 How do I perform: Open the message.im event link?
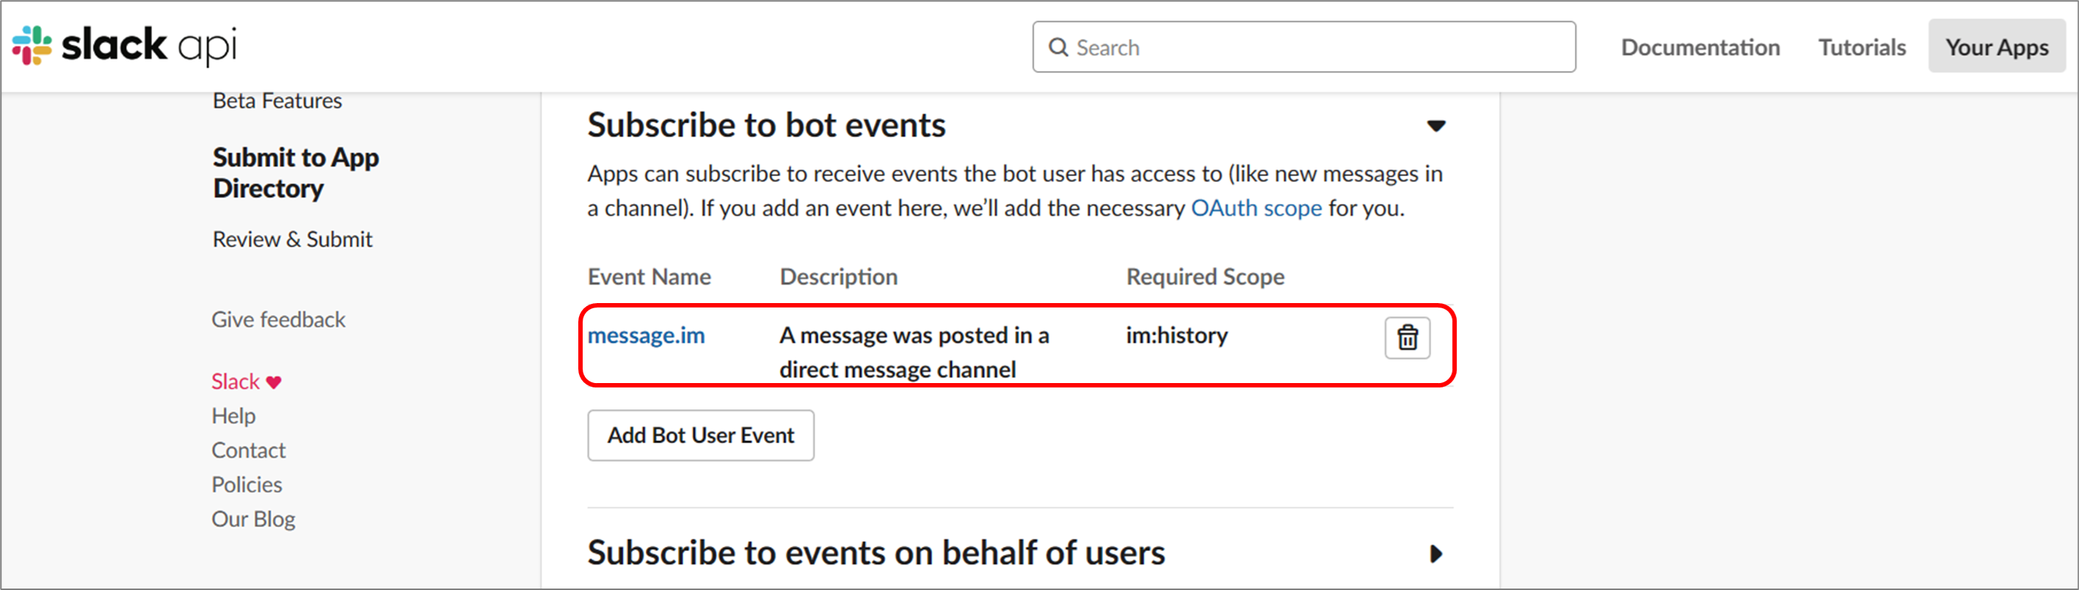pos(646,335)
